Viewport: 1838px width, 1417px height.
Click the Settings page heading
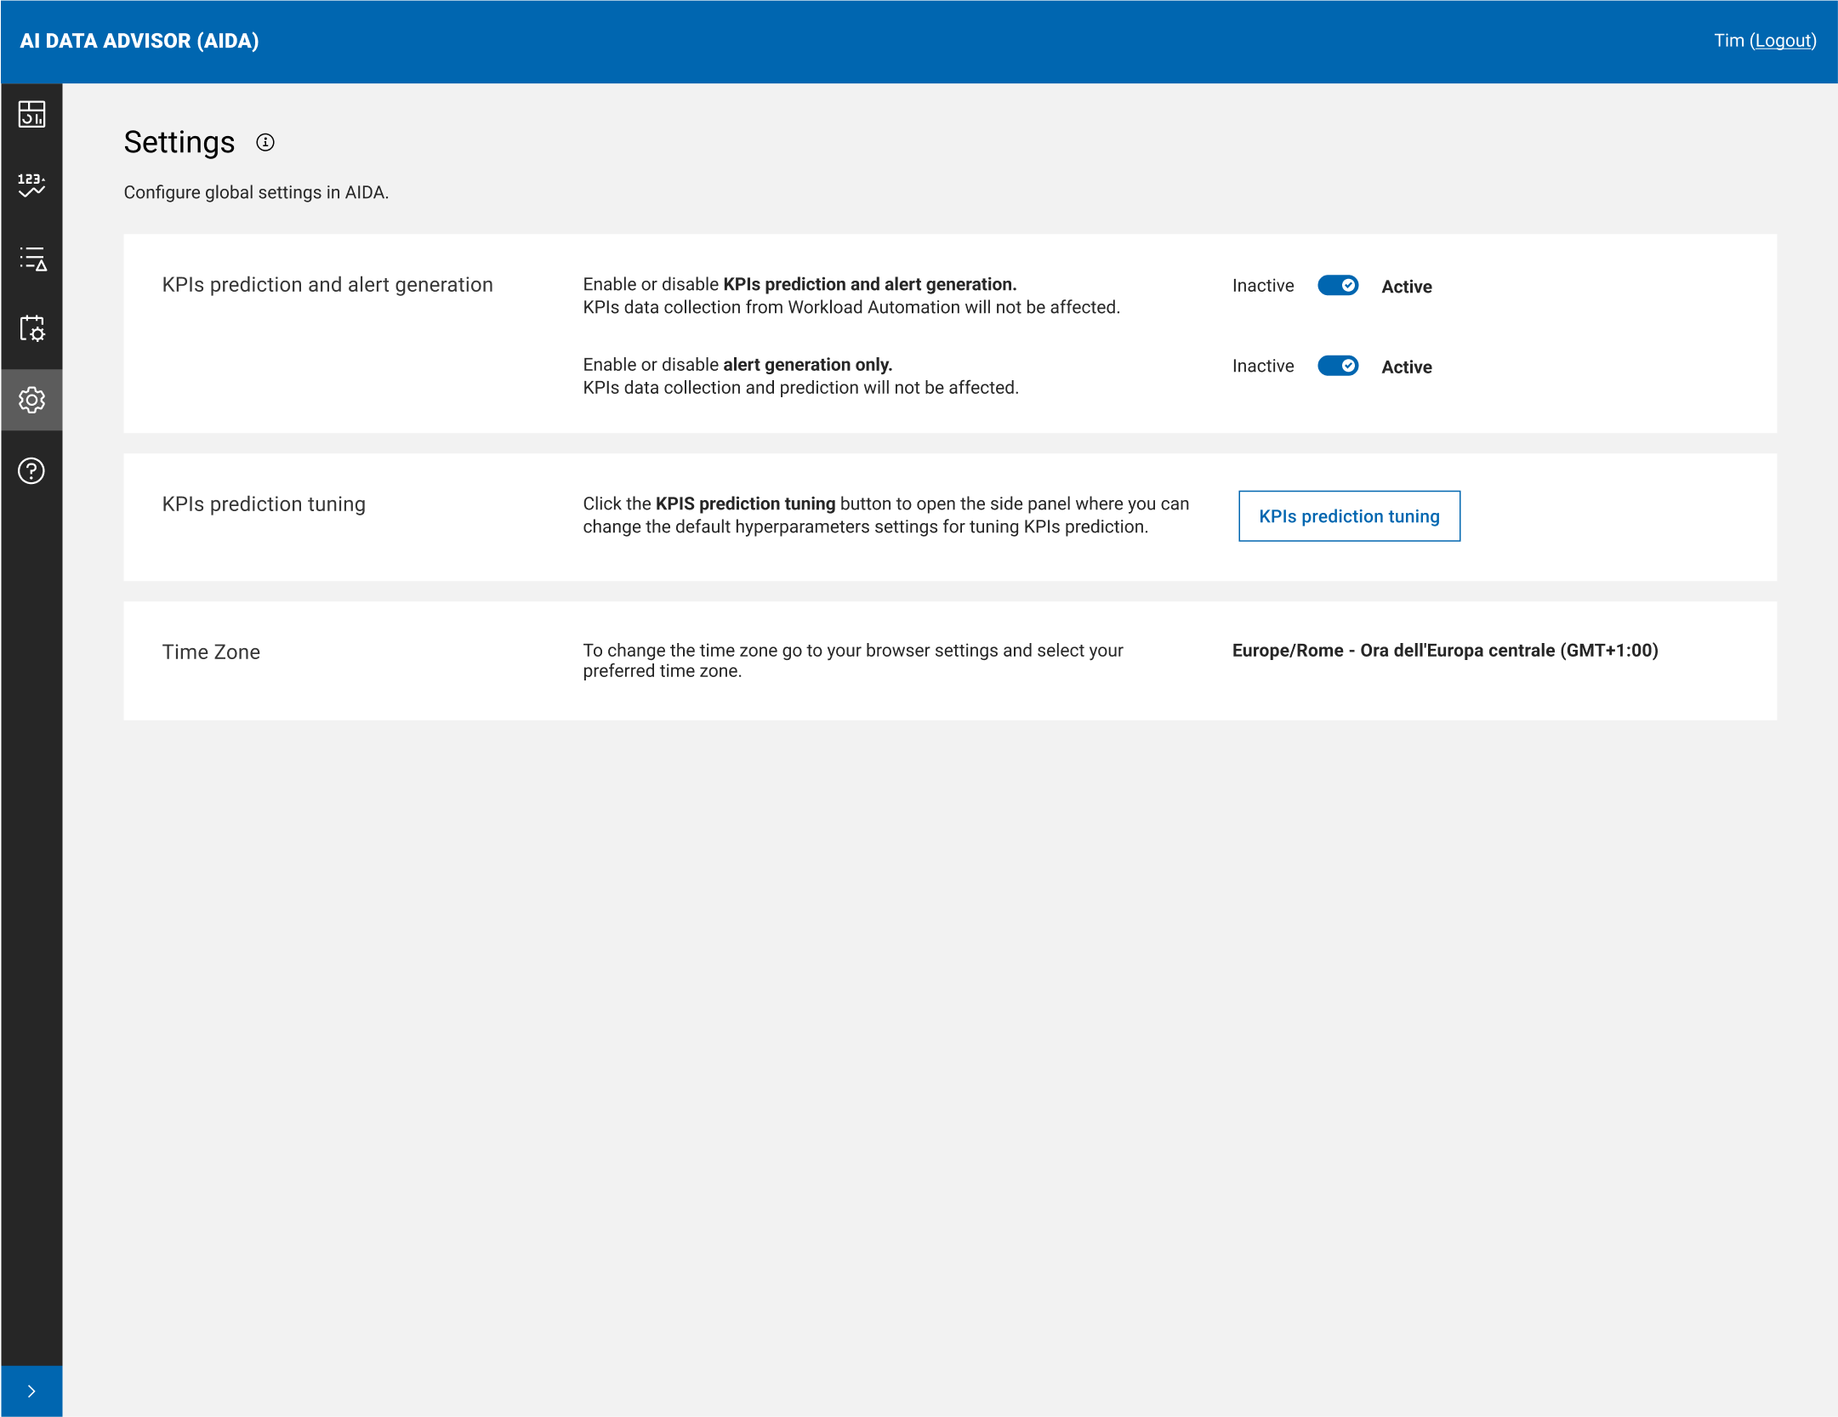[x=179, y=142]
